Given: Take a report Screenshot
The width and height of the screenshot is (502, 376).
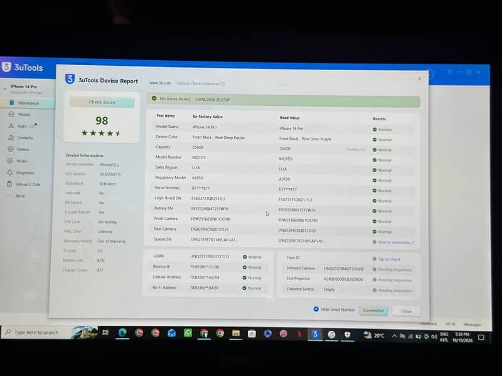Looking at the screenshot, I should (373, 310).
